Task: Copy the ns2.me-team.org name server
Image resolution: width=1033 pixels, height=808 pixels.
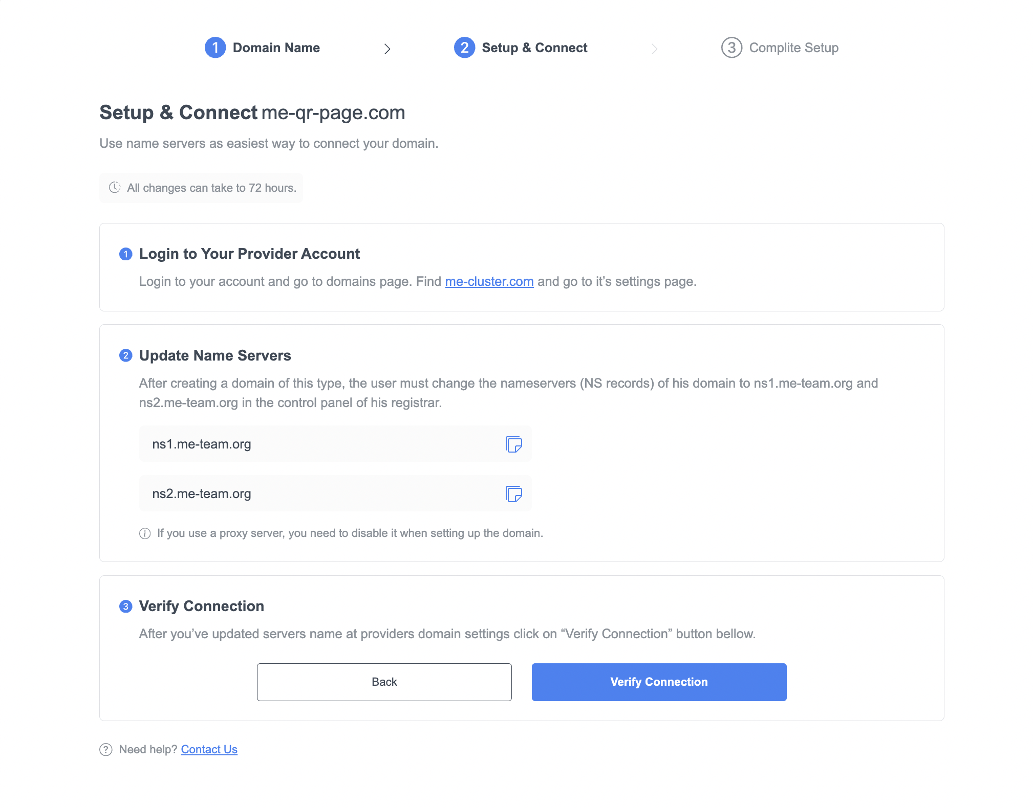Action: [x=513, y=494]
